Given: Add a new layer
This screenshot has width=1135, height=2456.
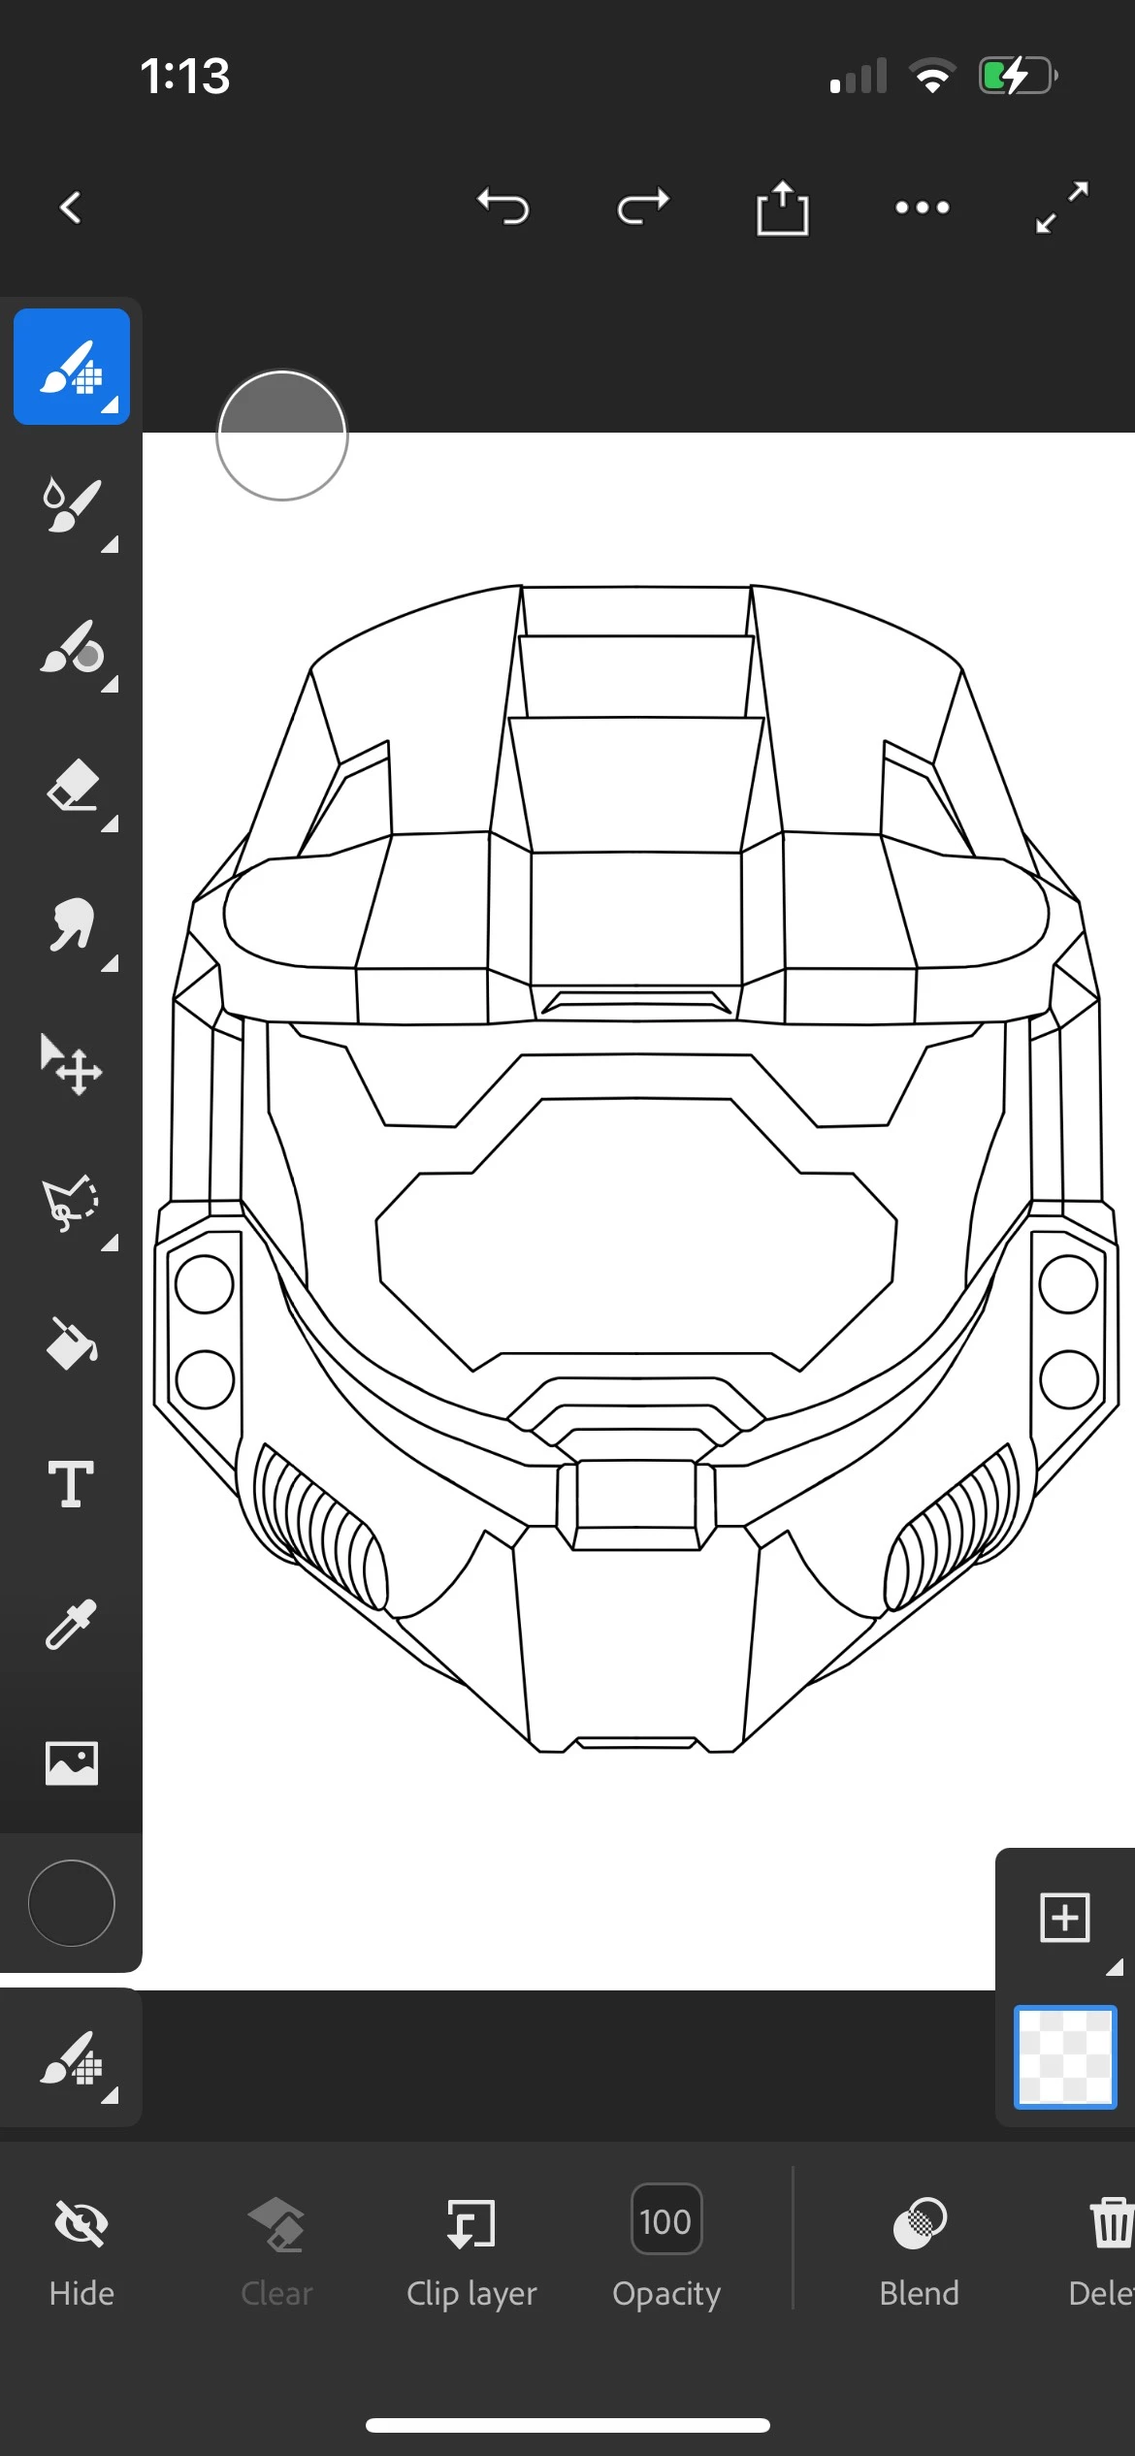Looking at the screenshot, I should (1065, 1918).
